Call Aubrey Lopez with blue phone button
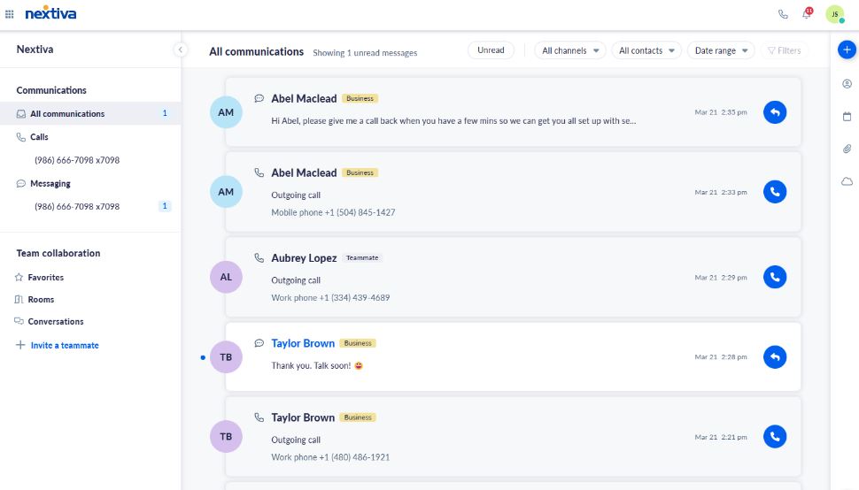Image resolution: width=859 pixels, height=490 pixels. (775, 277)
